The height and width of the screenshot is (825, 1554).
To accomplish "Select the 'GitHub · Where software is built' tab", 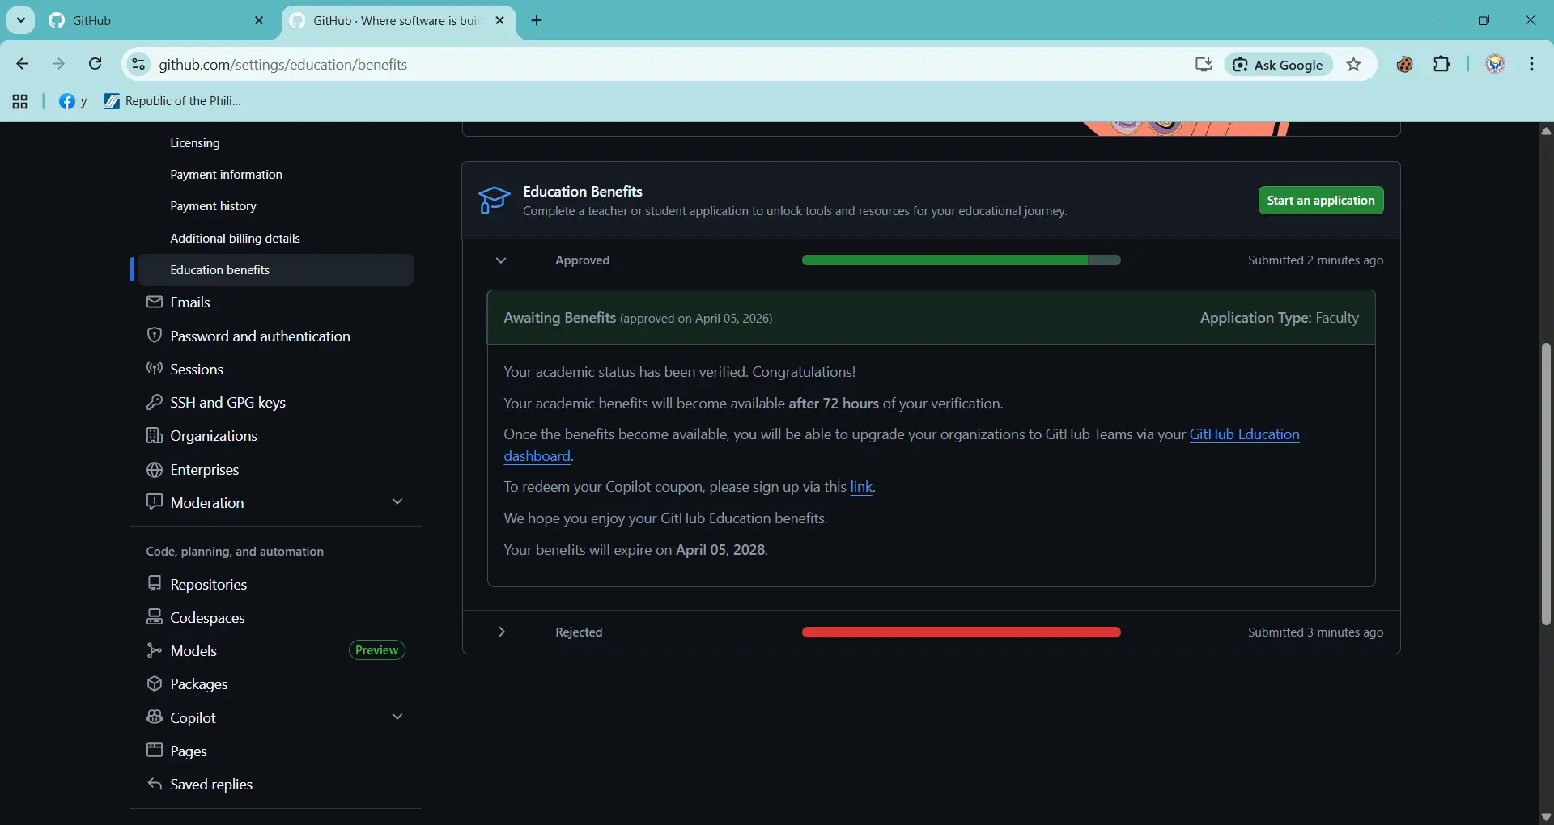I will [x=397, y=20].
